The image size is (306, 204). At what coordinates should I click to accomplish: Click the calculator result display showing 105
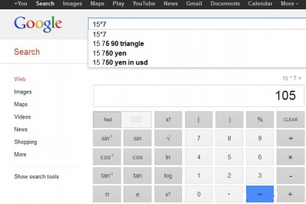coord(199,96)
